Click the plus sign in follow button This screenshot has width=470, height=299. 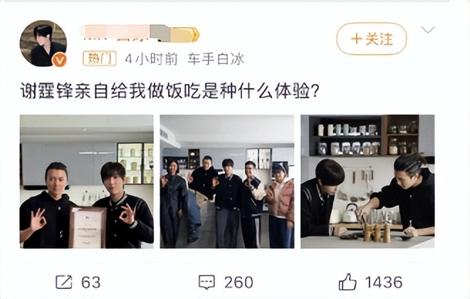point(357,39)
